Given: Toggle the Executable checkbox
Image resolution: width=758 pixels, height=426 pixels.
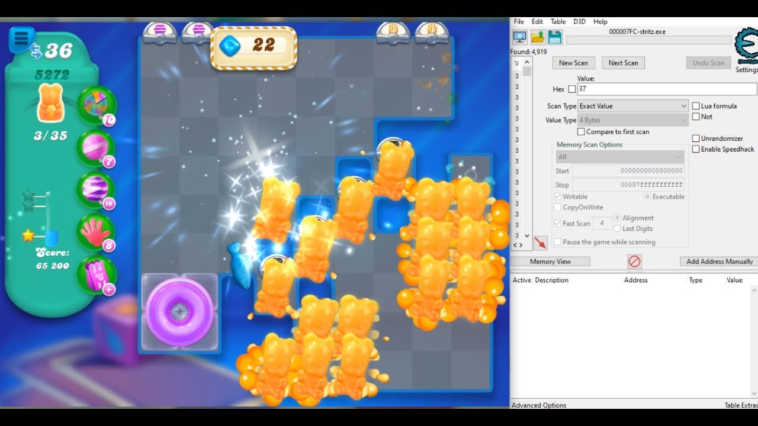Looking at the screenshot, I should pos(647,196).
